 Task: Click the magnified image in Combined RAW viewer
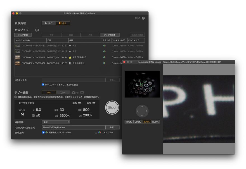199,109
